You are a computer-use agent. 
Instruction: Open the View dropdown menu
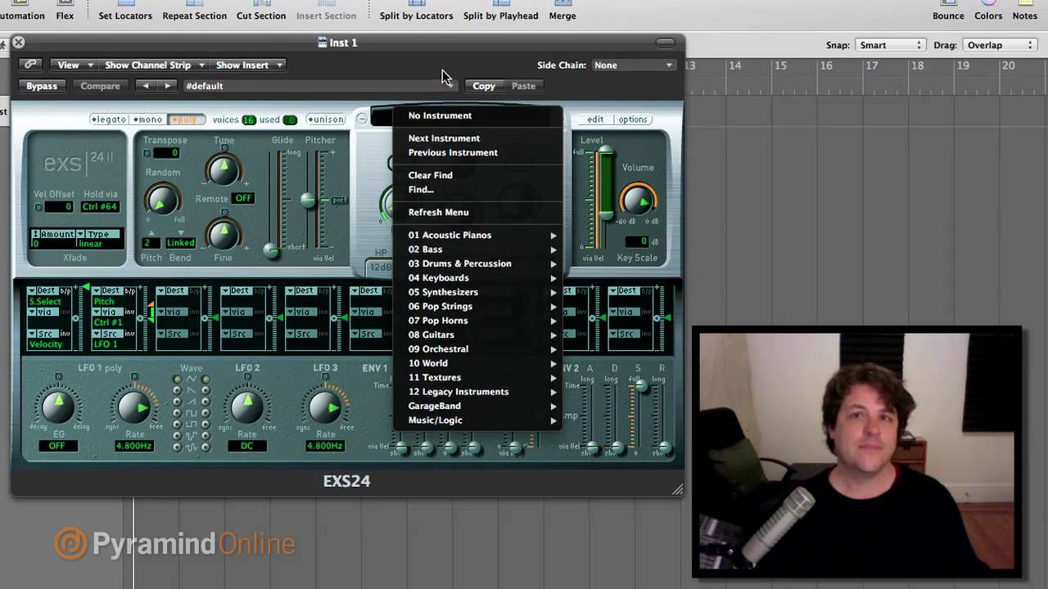[75, 65]
